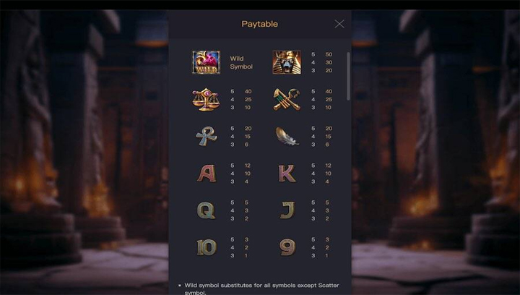Viewport: 520px width, 295px height.
Task: Click the feather symbol payout value 20
Action: (x=329, y=129)
